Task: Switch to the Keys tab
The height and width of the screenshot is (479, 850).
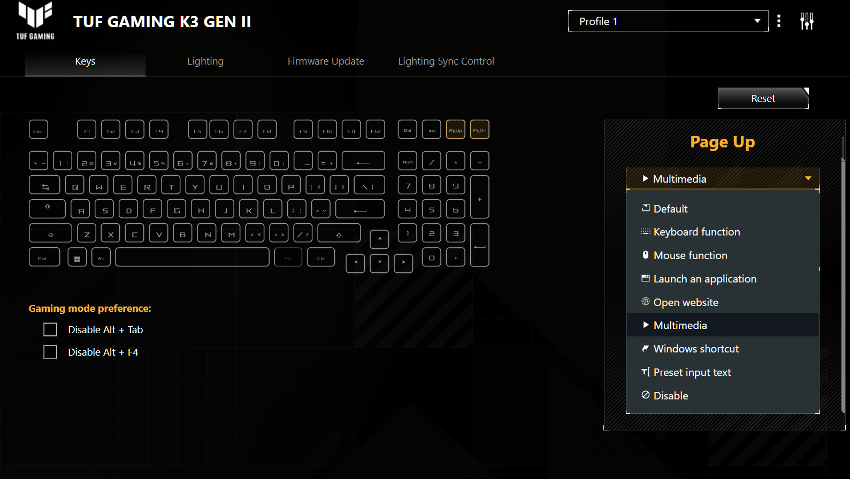Action: click(x=85, y=61)
